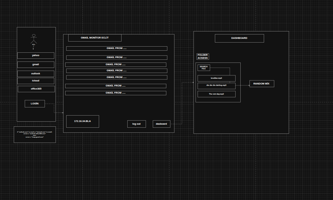Click the FOLDER ACSESS label

point(203,56)
